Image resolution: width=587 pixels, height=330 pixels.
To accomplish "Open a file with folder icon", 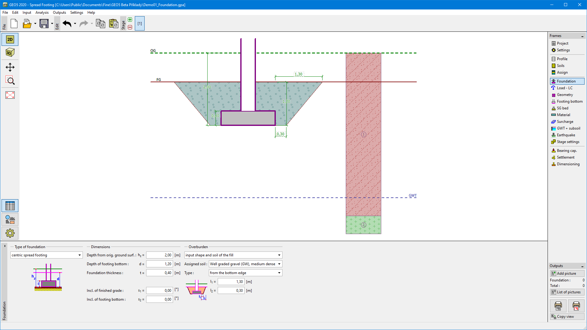I will tap(27, 24).
